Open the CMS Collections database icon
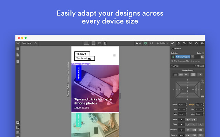This screenshot has height=137, width=220. point(18,61)
